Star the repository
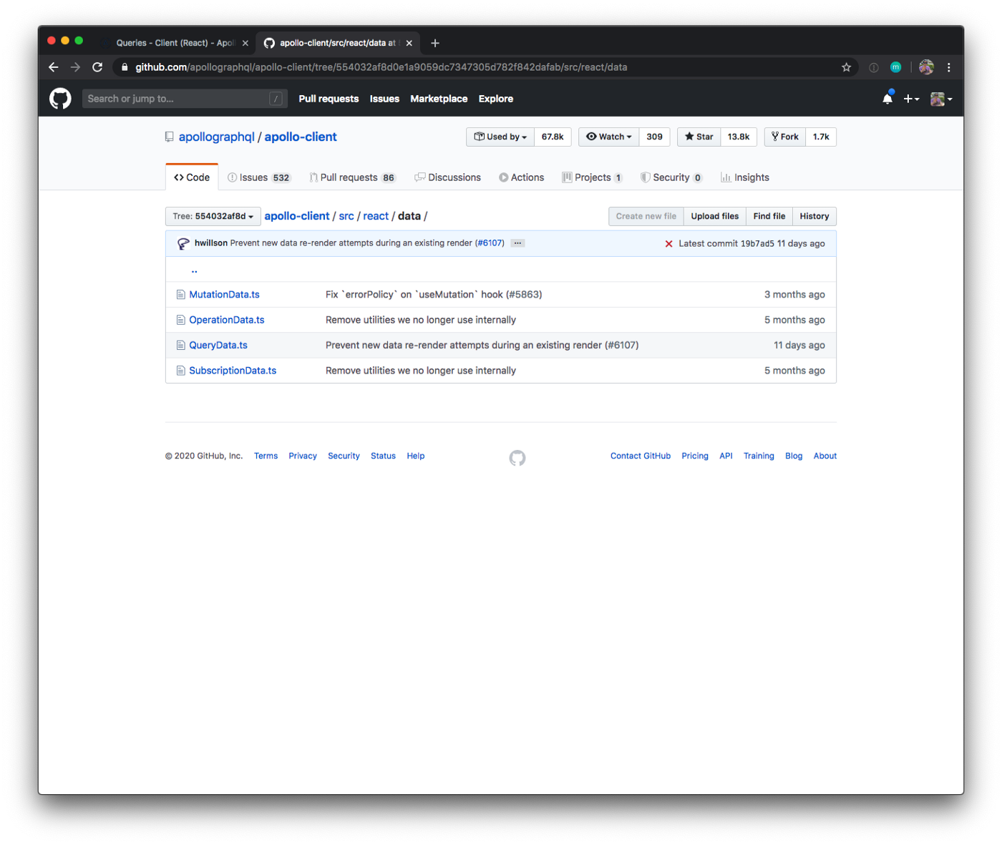This screenshot has height=845, width=1002. tap(699, 137)
